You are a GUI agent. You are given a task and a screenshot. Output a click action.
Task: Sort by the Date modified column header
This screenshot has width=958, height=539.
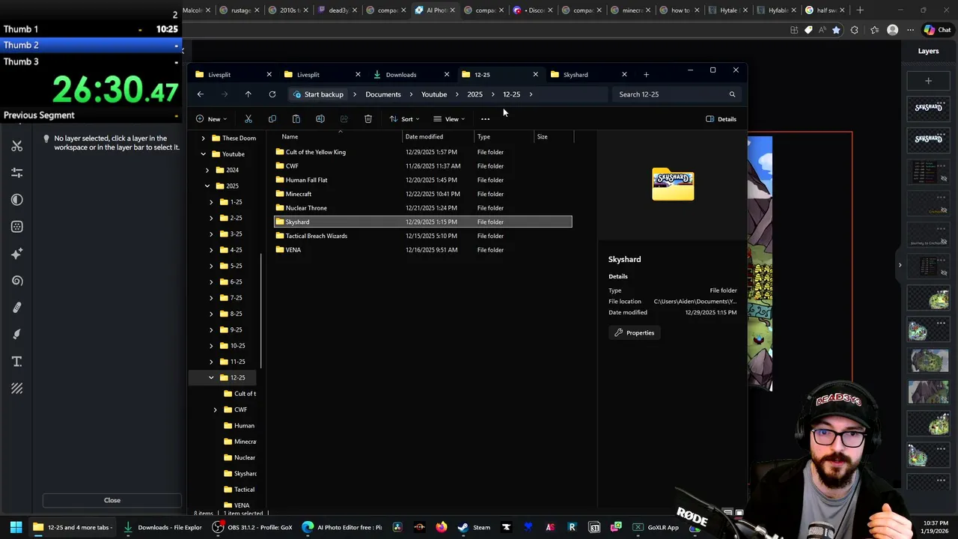(438, 136)
